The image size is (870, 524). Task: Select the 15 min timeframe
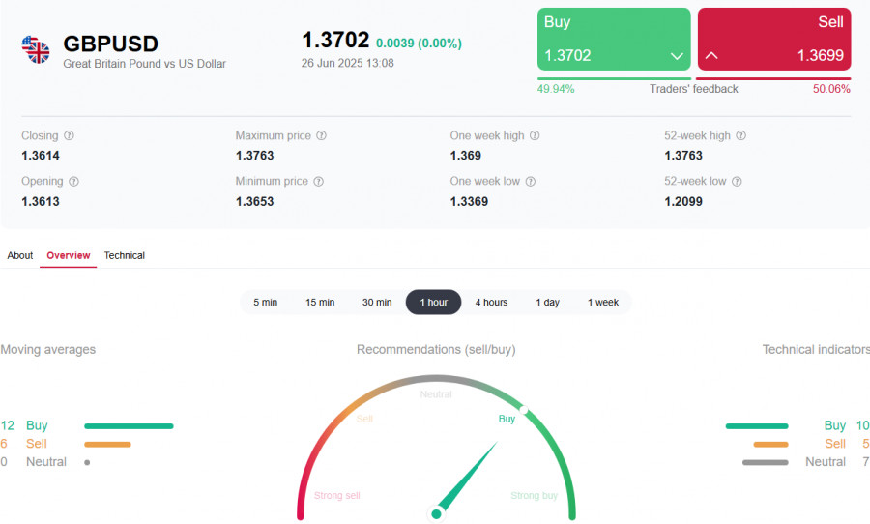point(320,302)
